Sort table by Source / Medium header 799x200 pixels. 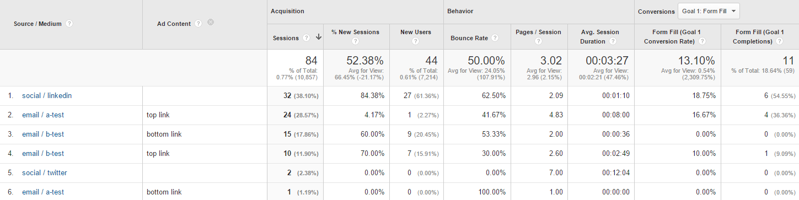coord(38,24)
